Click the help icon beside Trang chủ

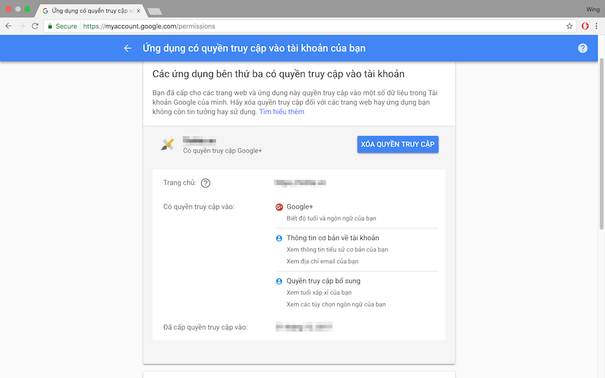tap(205, 183)
